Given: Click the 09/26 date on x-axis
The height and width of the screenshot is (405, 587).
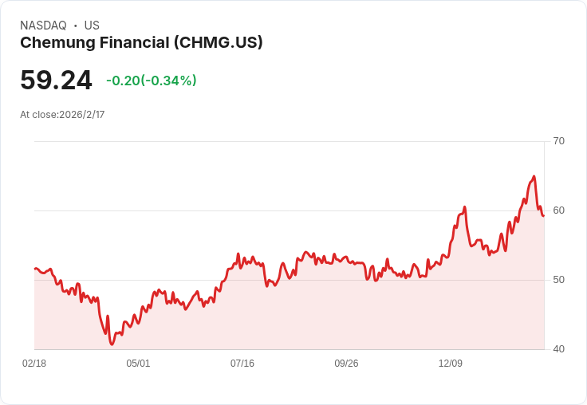Looking at the screenshot, I should point(346,364).
